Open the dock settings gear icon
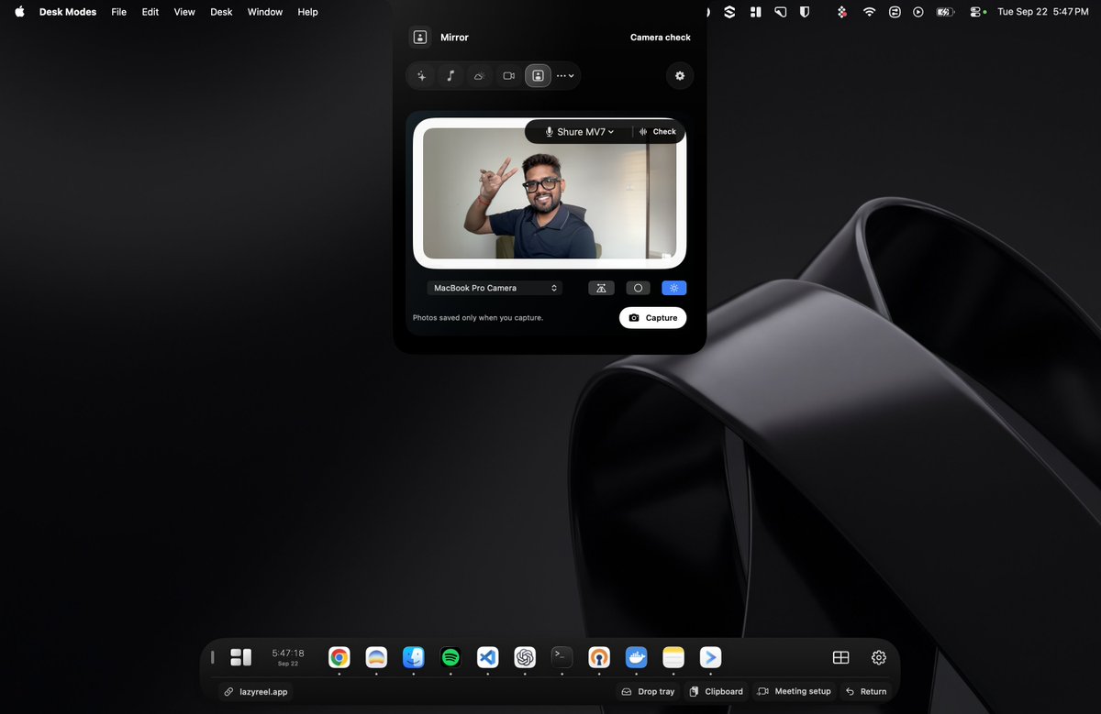Image resolution: width=1101 pixels, height=714 pixels. [879, 657]
